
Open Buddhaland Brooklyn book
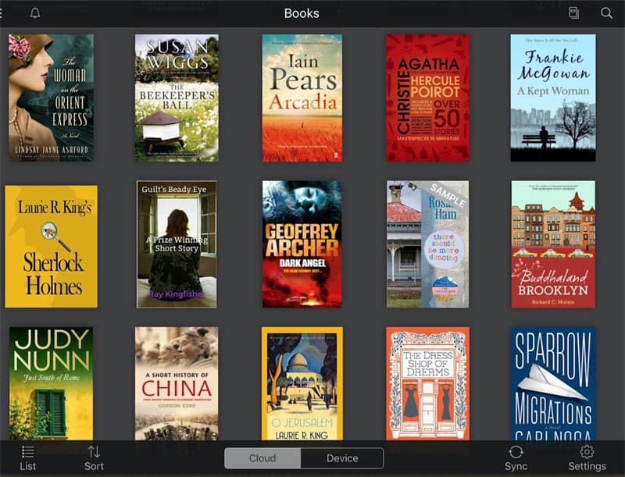coord(553,244)
